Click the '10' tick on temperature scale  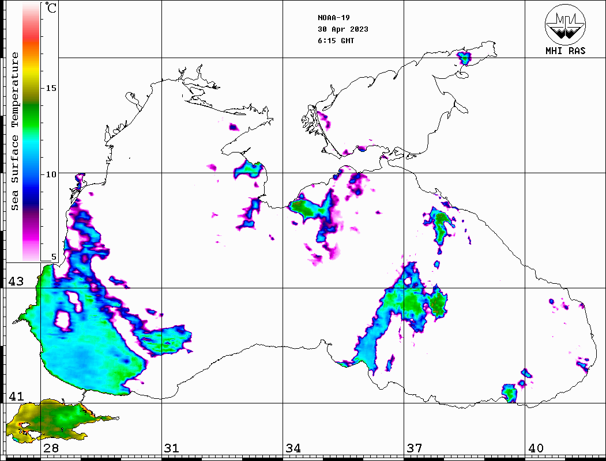tap(51, 174)
